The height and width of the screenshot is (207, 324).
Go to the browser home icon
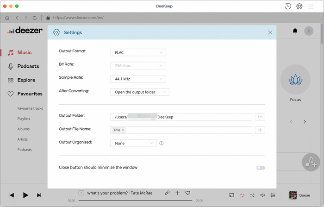[7, 18]
